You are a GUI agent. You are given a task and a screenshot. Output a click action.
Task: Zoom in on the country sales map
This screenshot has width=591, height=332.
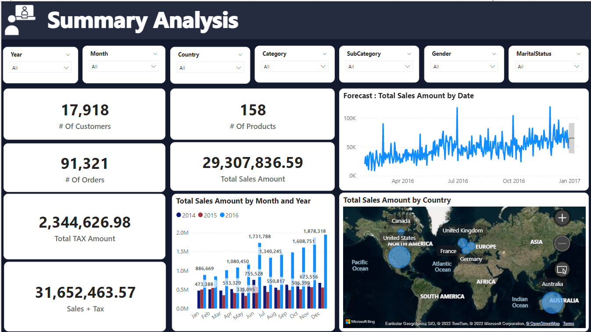(562, 218)
